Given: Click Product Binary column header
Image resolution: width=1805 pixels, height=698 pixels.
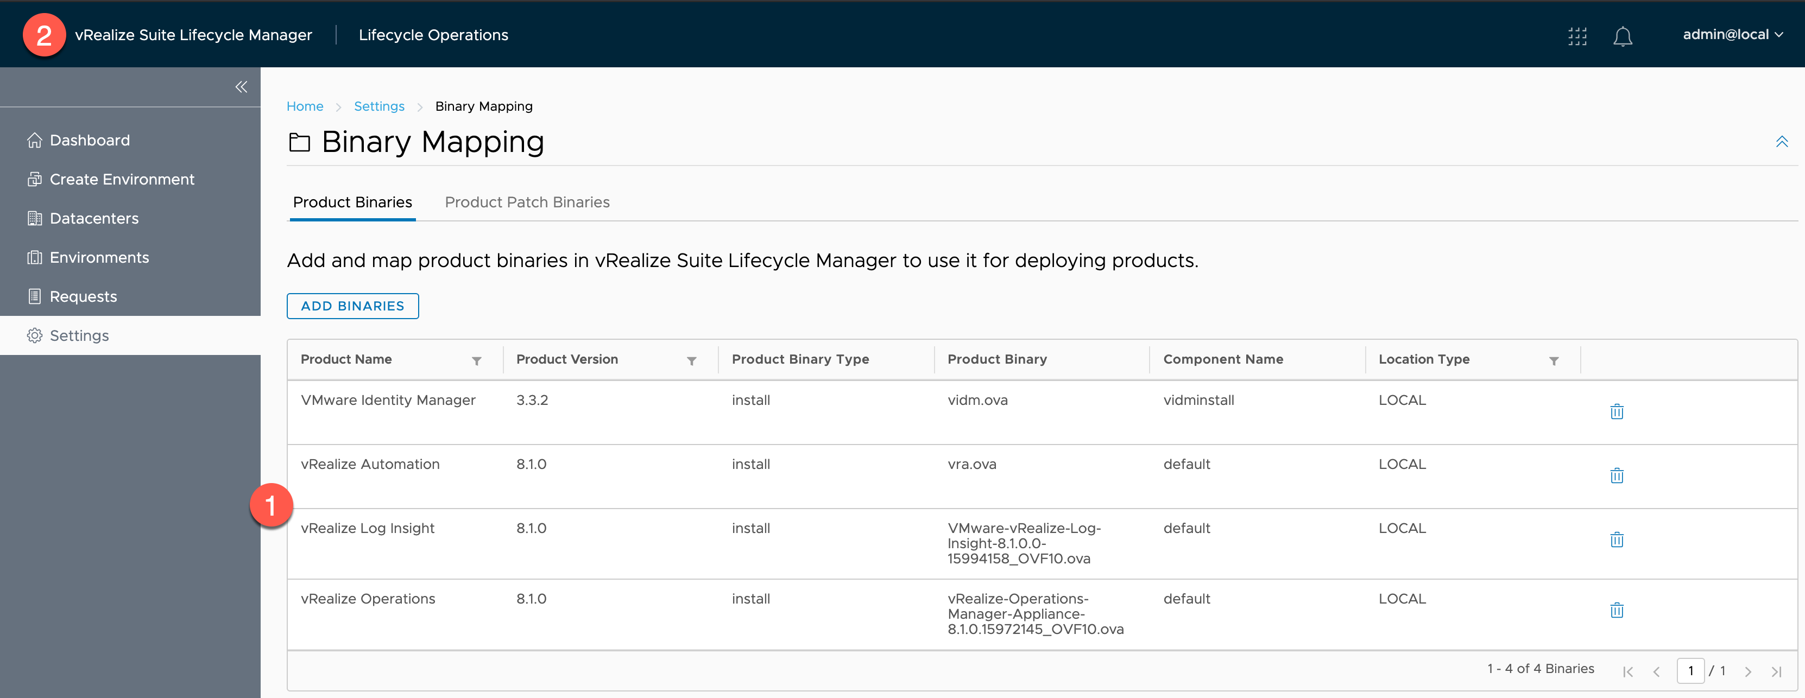Looking at the screenshot, I should point(997,359).
